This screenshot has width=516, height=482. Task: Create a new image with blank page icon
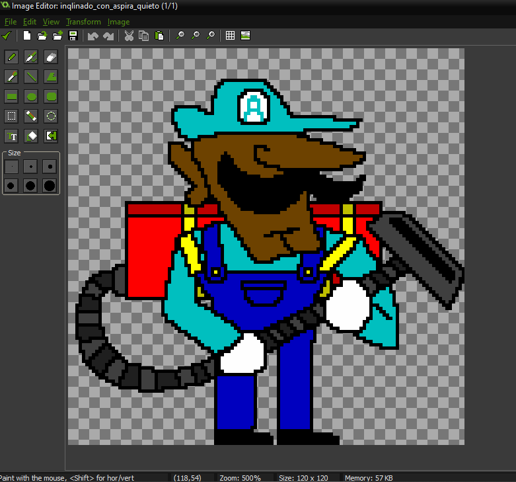(27, 36)
